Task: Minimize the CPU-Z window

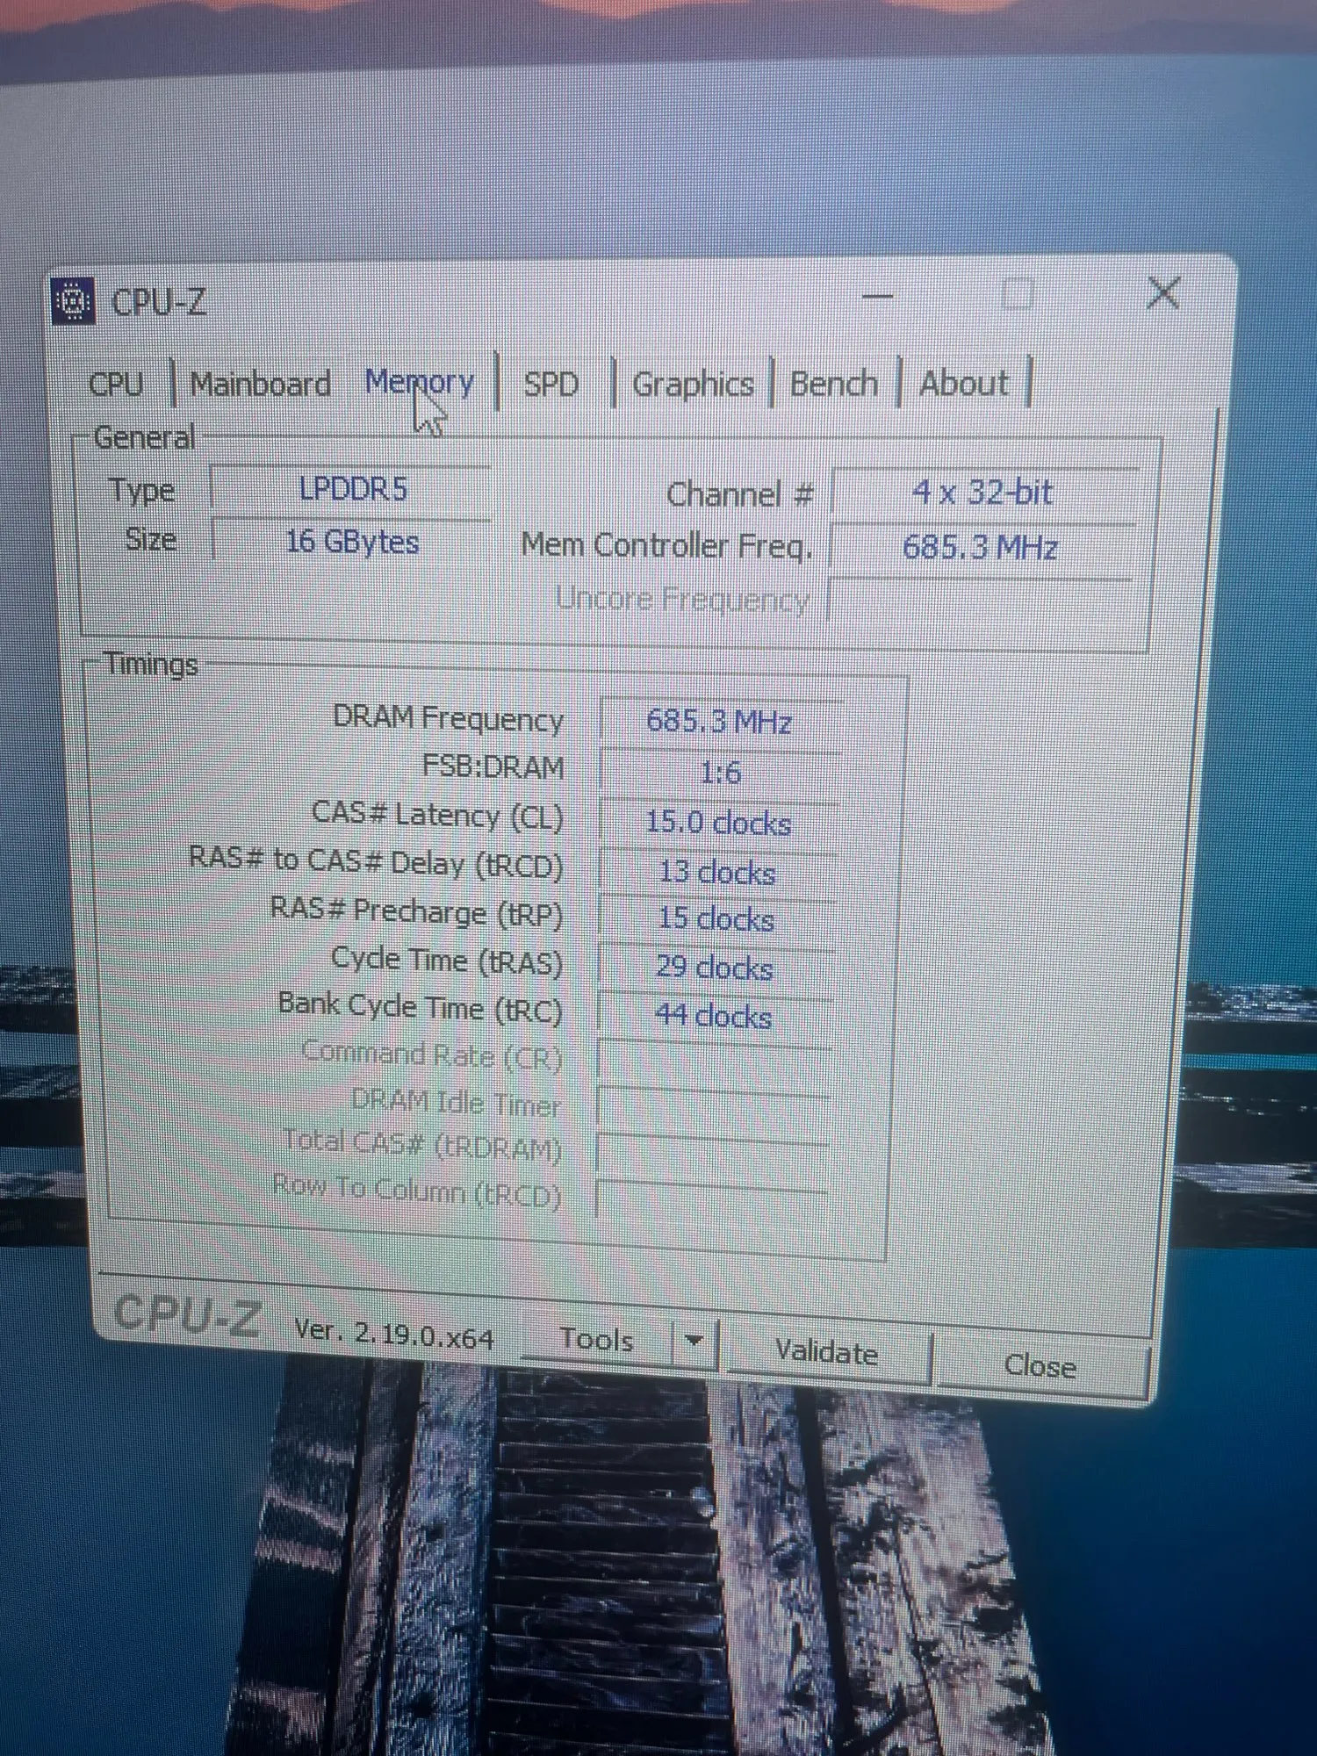Action: [877, 296]
